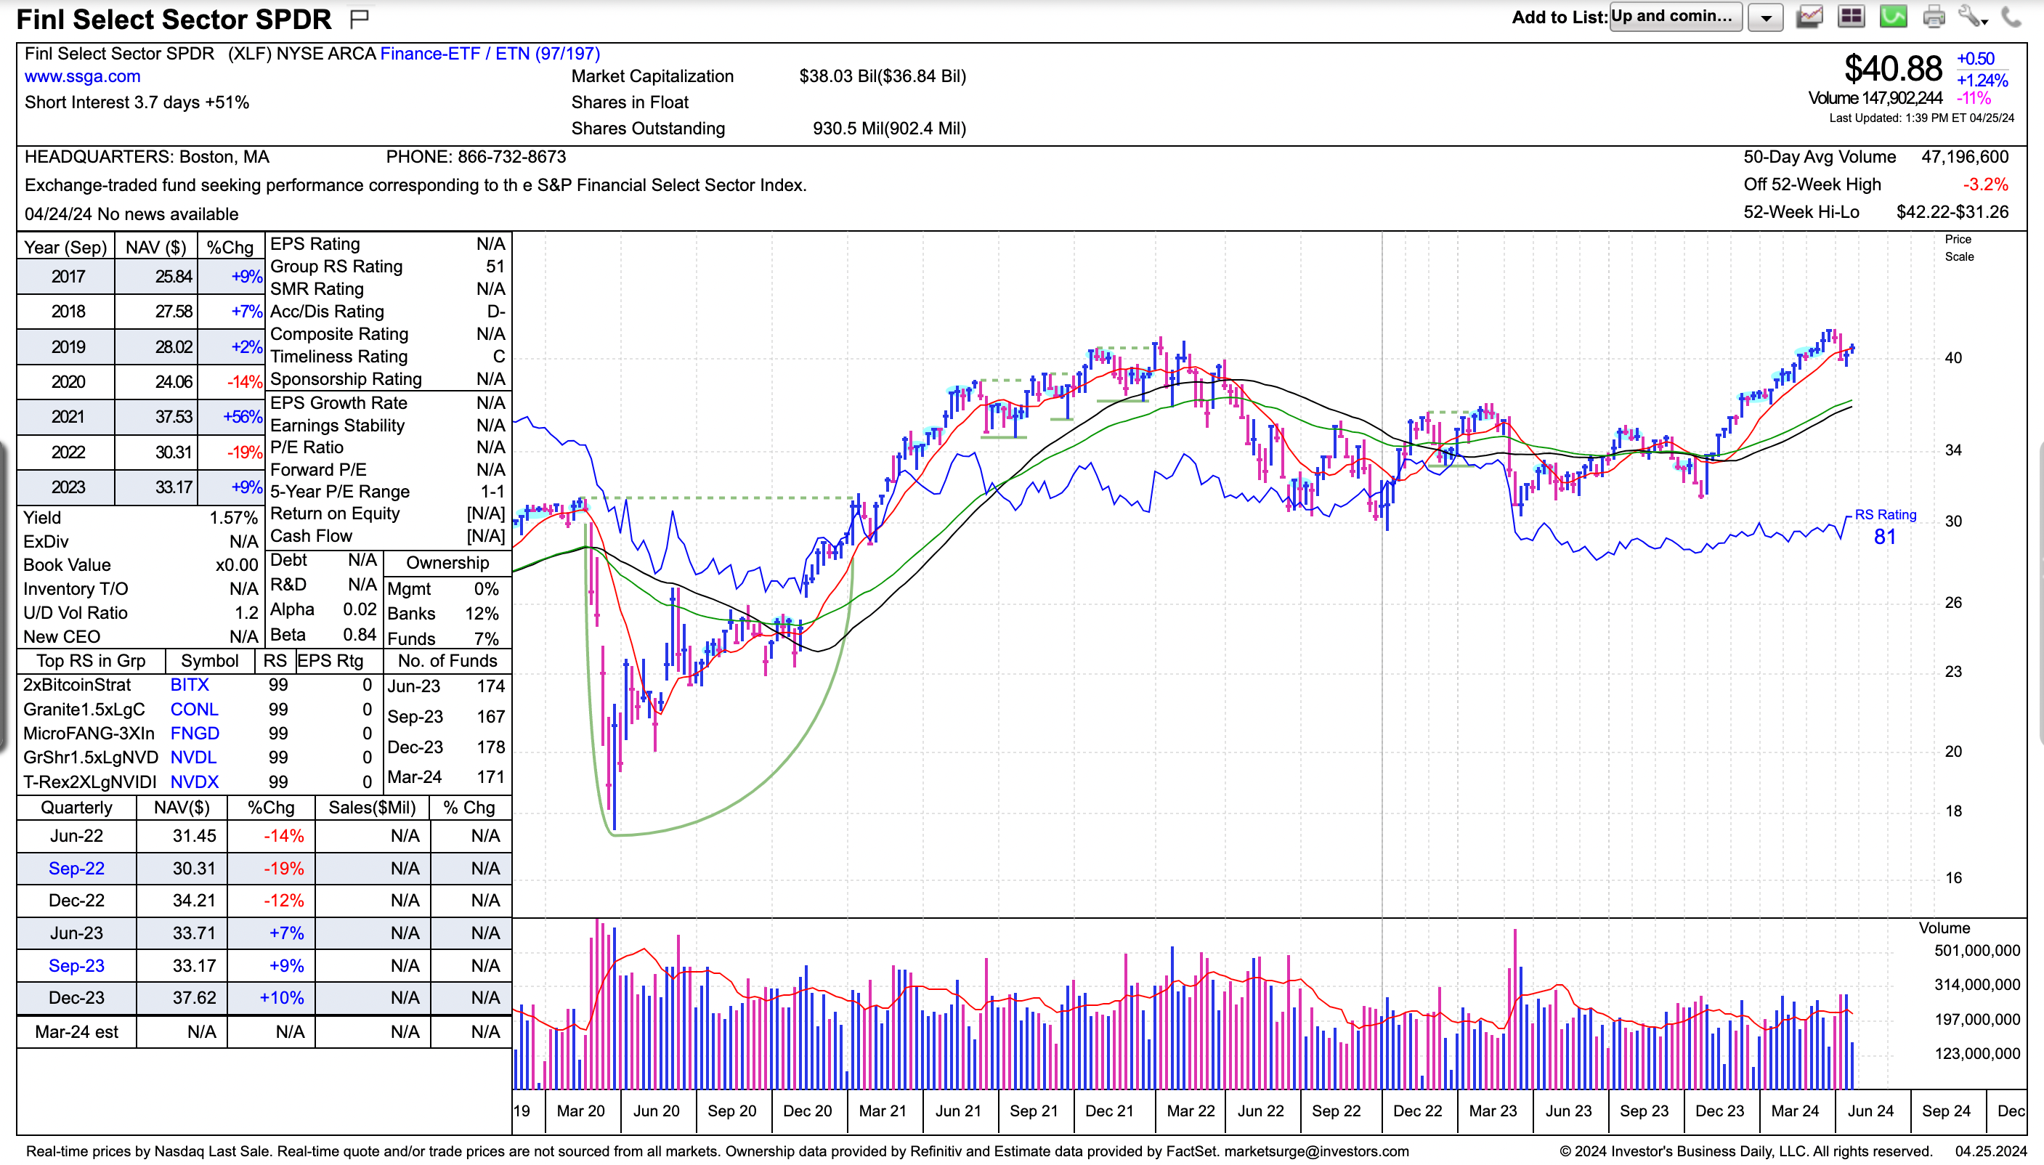Click the Banks 12% ownership value

coord(482,614)
